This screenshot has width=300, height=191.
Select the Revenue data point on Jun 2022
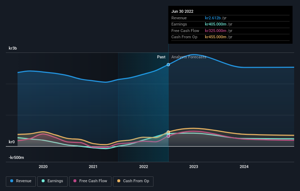[168, 65]
